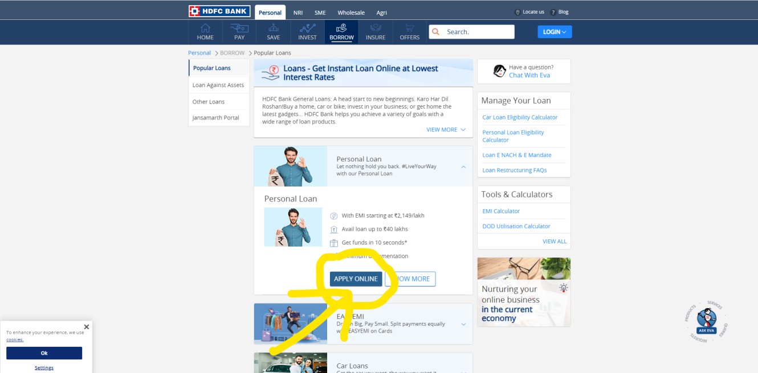The width and height of the screenshot is (758, 373).
Task: Open Nurturing your online business banner
Action: click(524, 292)
